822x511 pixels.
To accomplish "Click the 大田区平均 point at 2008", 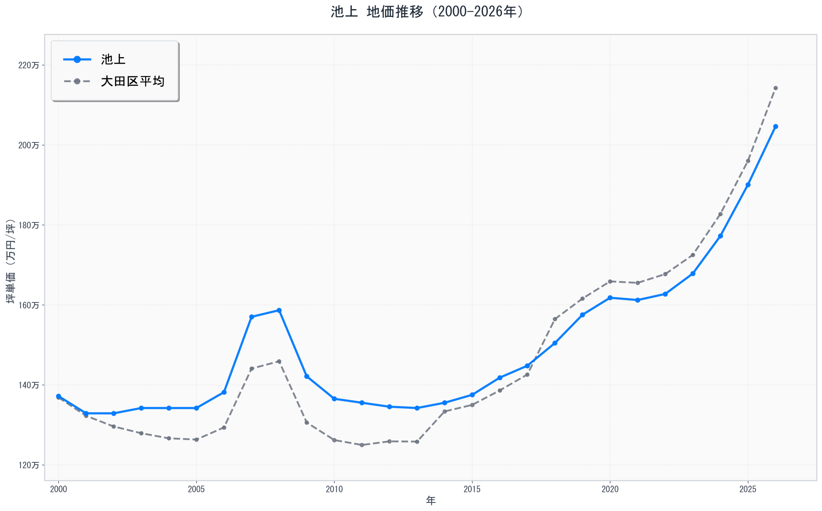I will (279, 361).
